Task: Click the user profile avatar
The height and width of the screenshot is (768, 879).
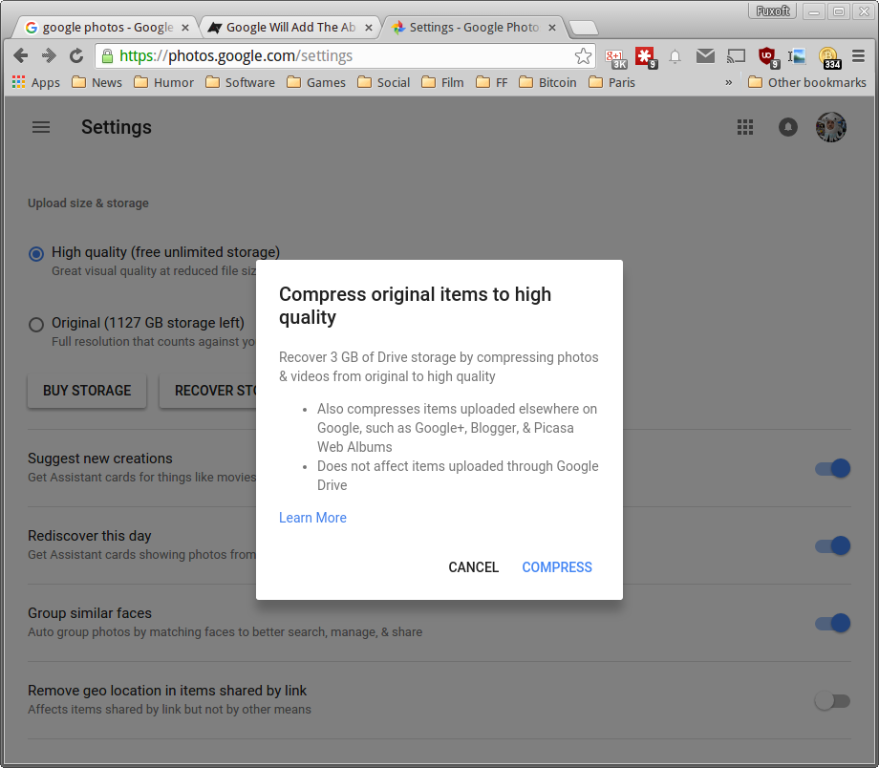Action: point(830,127)
